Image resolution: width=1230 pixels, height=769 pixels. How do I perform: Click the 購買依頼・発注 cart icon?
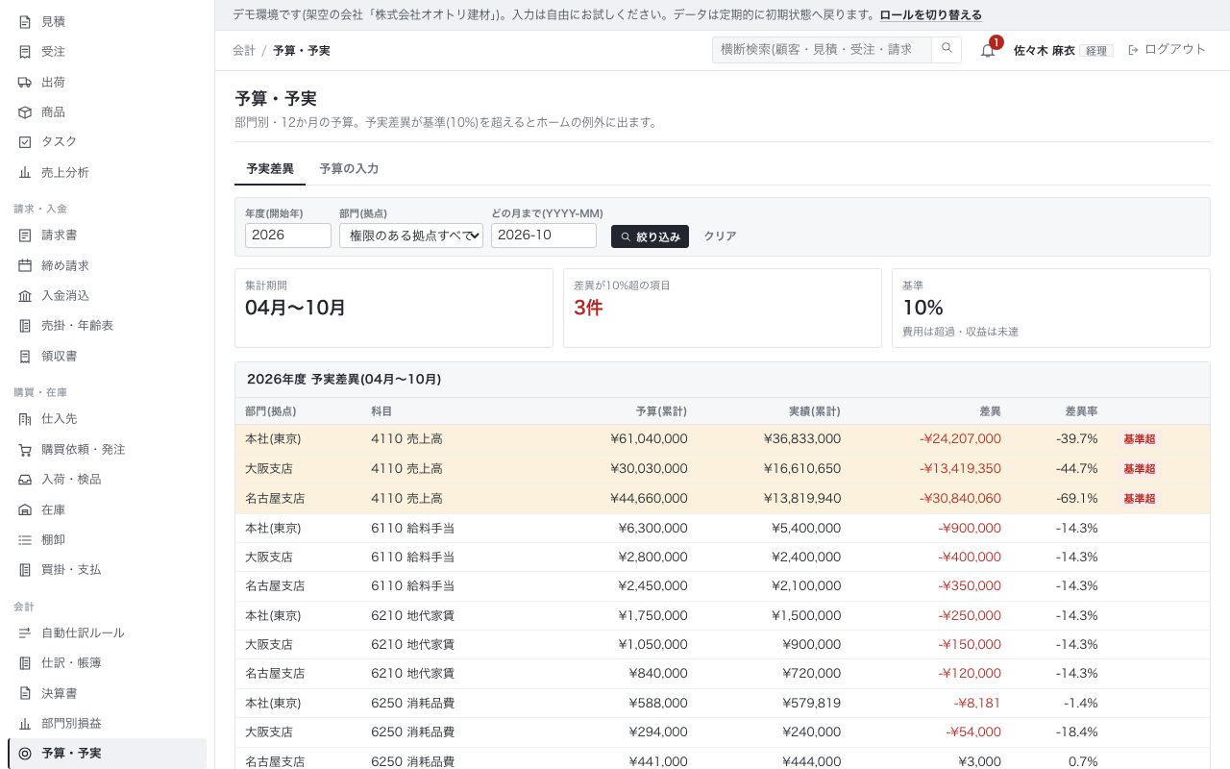25,450
